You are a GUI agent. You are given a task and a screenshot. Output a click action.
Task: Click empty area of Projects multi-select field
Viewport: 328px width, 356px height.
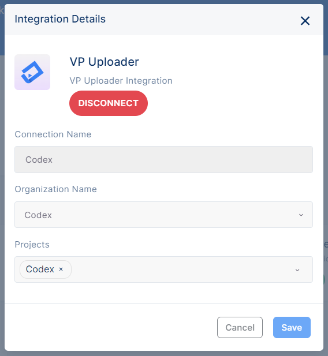point(182,269)
